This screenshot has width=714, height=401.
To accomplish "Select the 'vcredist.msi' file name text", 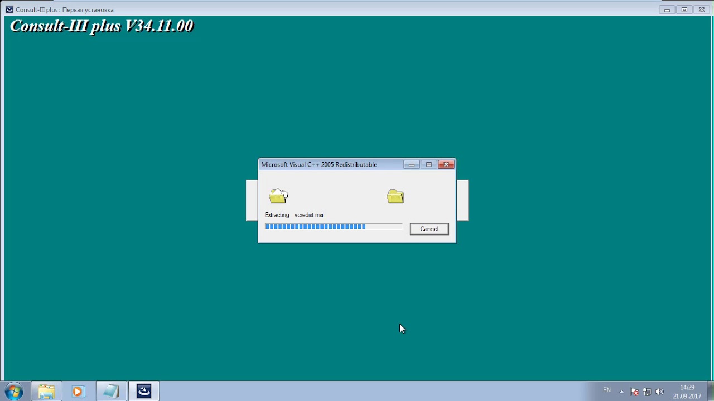I will [309, 215].
